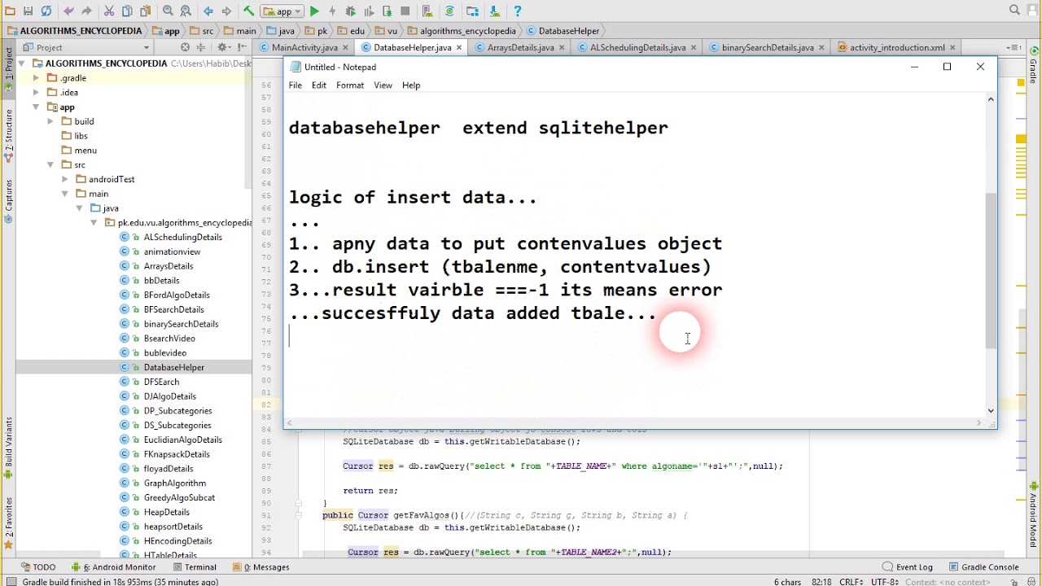Expand the androidTest folder
The height and width of the screenshot is (586, 1042).
[65, 179]
